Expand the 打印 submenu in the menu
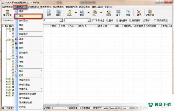The width and height of the screenshot is (174, 111). click(29, 75)
